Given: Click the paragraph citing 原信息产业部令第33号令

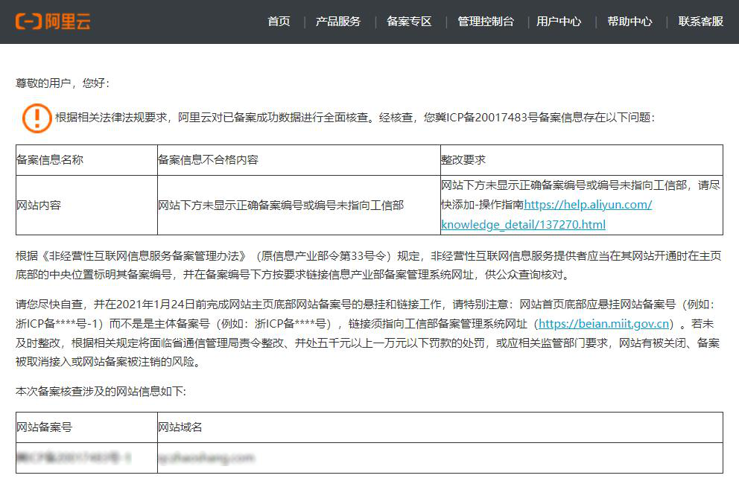Looking at the screenshot, I should (369, 265).
